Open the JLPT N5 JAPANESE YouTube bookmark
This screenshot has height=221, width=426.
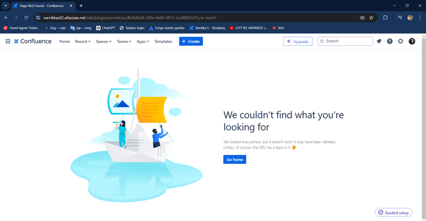249,28
